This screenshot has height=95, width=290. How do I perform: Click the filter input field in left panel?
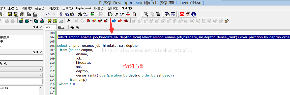[21, 81]
